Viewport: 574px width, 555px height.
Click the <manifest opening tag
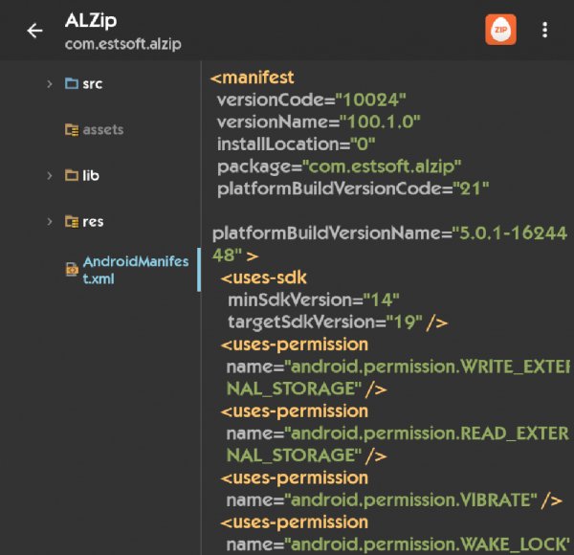click(x=253, y=78)
